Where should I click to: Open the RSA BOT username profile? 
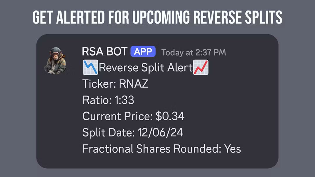[104, 52]
